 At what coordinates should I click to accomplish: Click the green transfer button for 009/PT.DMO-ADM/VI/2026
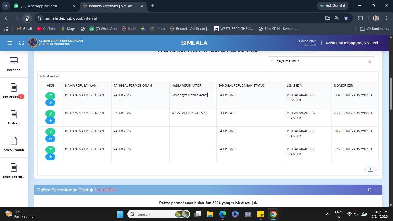point(50,149)
